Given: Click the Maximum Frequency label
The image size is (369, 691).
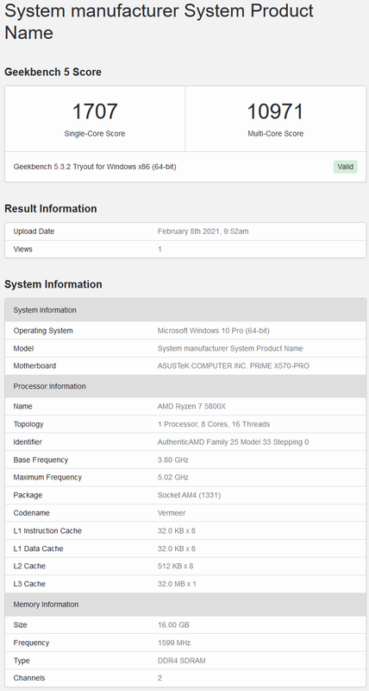Looking at the screenshot, I should pyautogui.click(x=47, y=478).
